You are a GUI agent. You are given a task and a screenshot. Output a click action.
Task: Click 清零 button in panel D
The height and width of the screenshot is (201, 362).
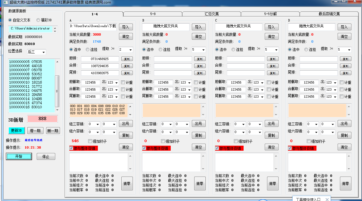click(346, 184)
